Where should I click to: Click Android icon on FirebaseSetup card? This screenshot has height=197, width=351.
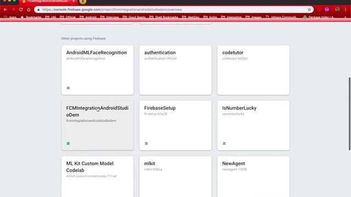pos(146,143)
